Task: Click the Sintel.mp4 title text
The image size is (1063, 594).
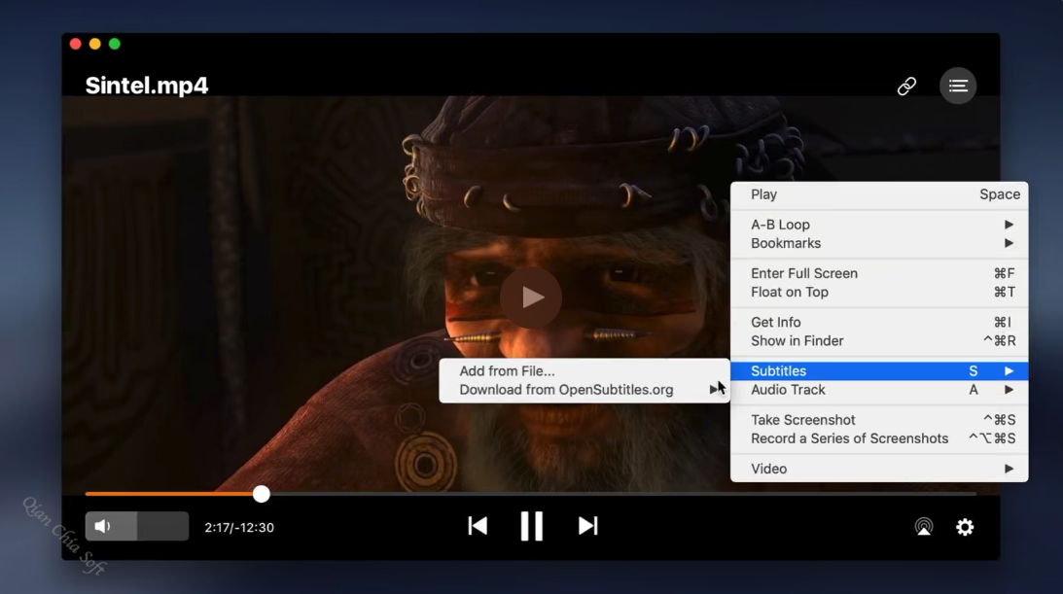Action: click(147, 86)
